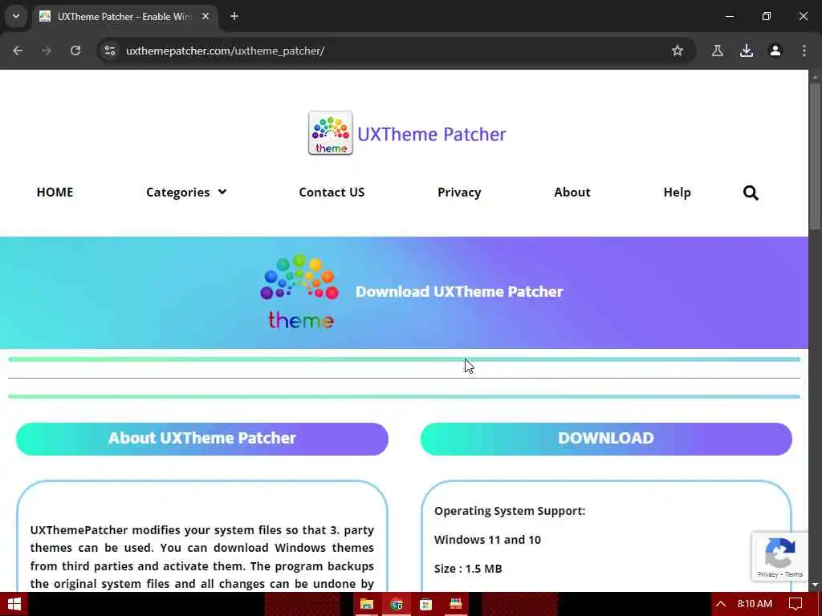
Task: Click the reCAPTCHA Terms link
Action: (794, 574)
